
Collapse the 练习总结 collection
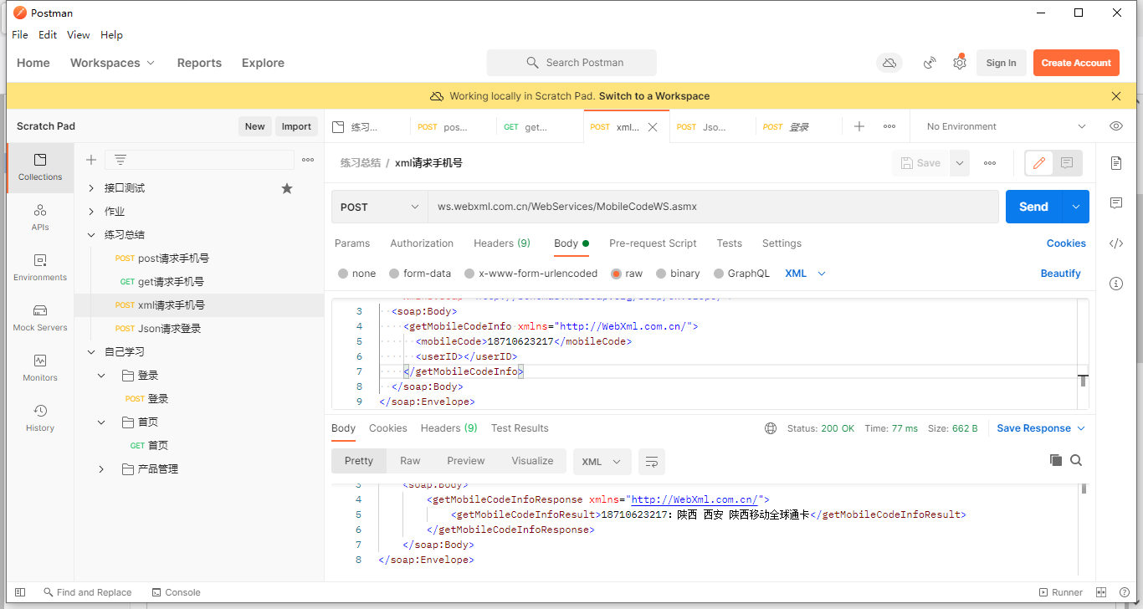[x=91, y=235]
